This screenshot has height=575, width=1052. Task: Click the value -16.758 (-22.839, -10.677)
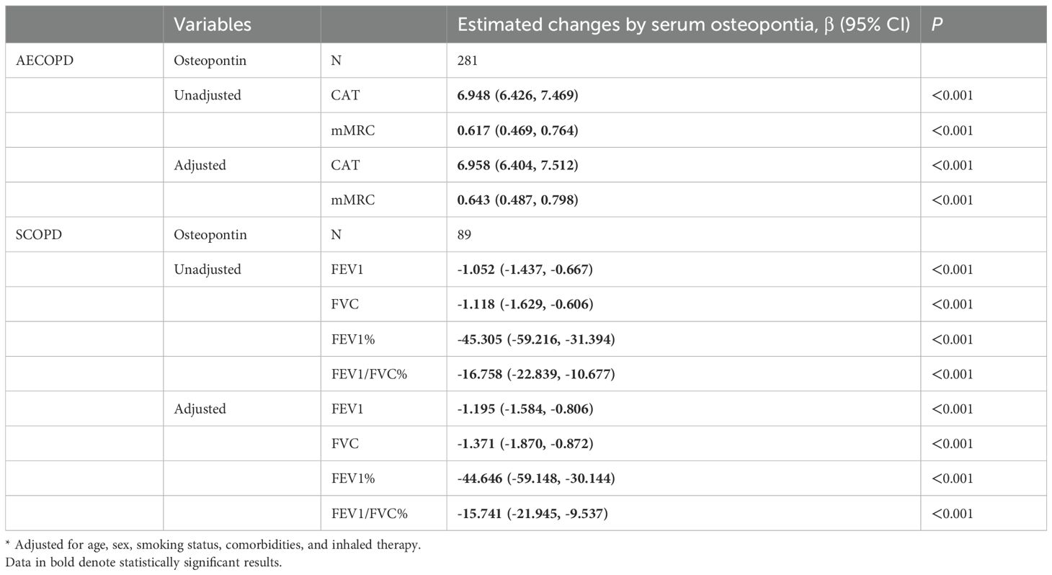pos(535,374)
